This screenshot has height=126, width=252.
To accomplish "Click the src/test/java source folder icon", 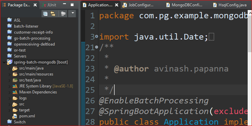I will click(x=15, y=80).
